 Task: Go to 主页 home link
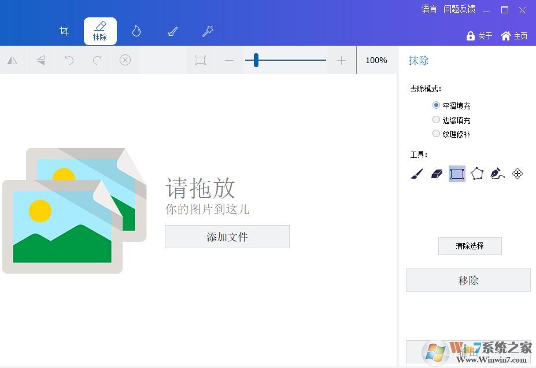(x=514, y=36)
